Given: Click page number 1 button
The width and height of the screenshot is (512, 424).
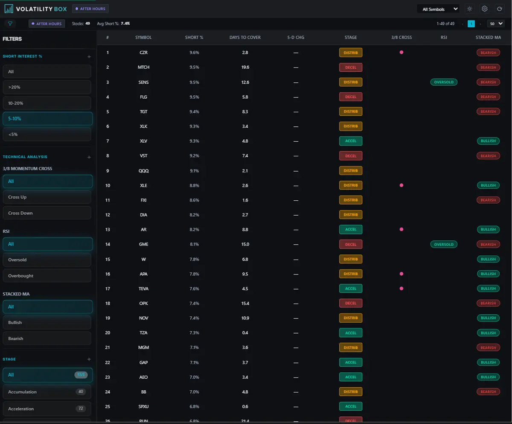Looking at the screenshot, I should click(x=471, y=24).
